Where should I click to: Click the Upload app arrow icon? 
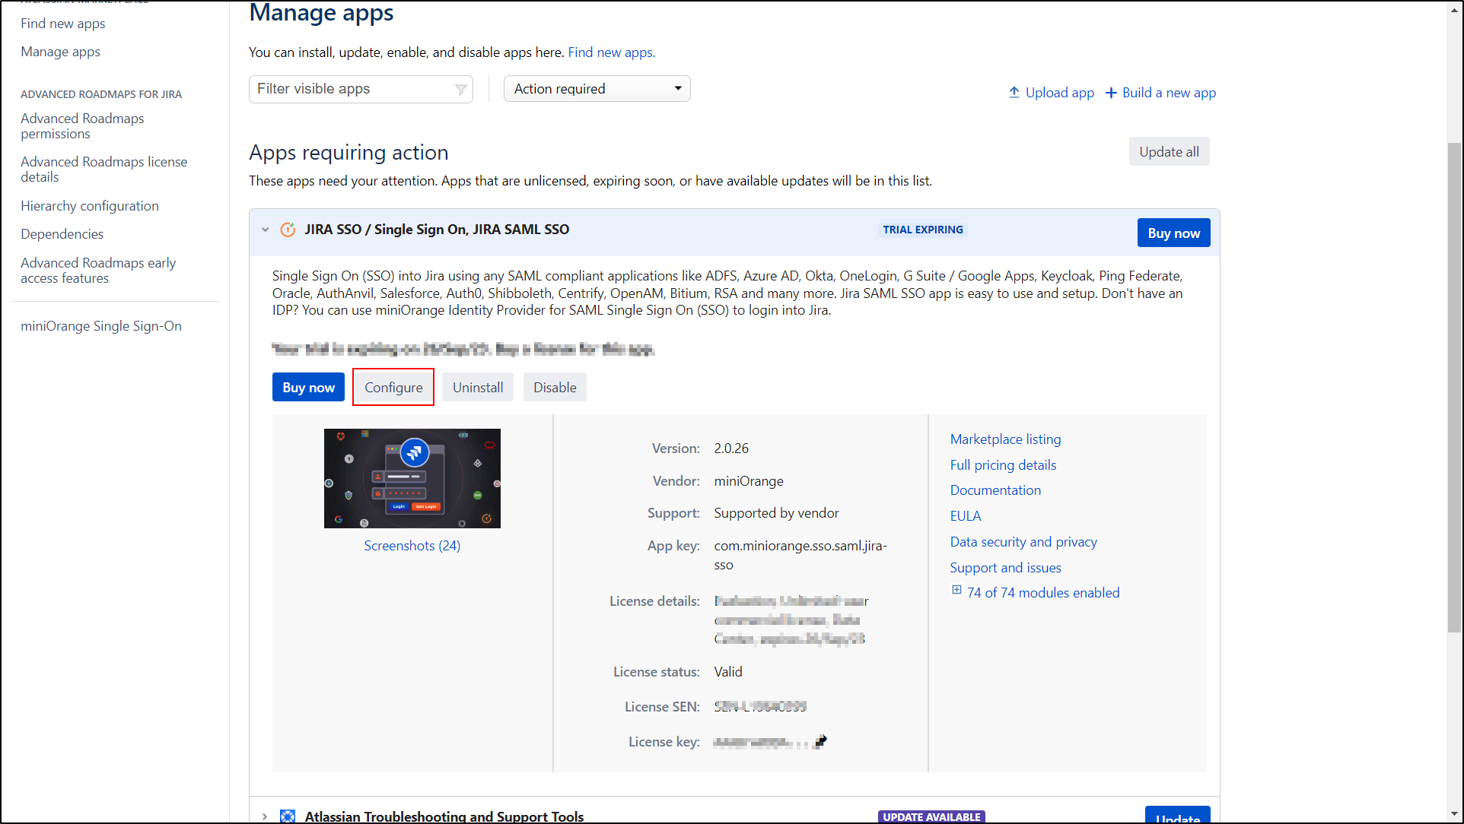(x=1014, y=93)
